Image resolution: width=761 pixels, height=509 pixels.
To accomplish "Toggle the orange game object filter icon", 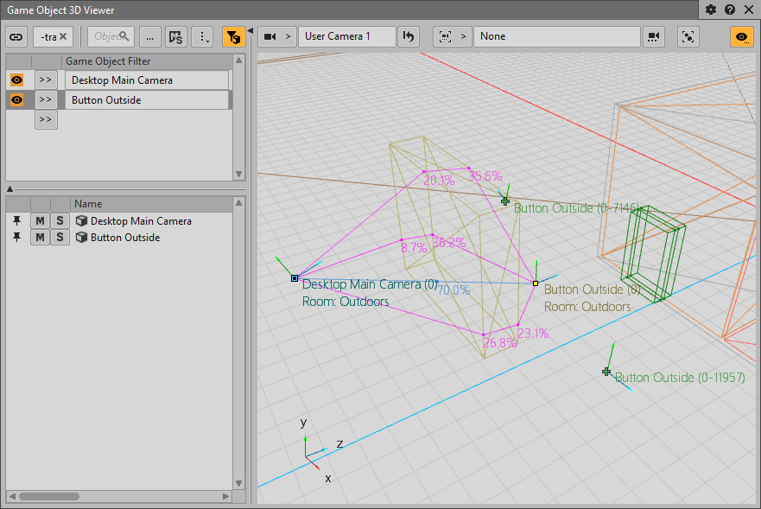I will [233, 36].
